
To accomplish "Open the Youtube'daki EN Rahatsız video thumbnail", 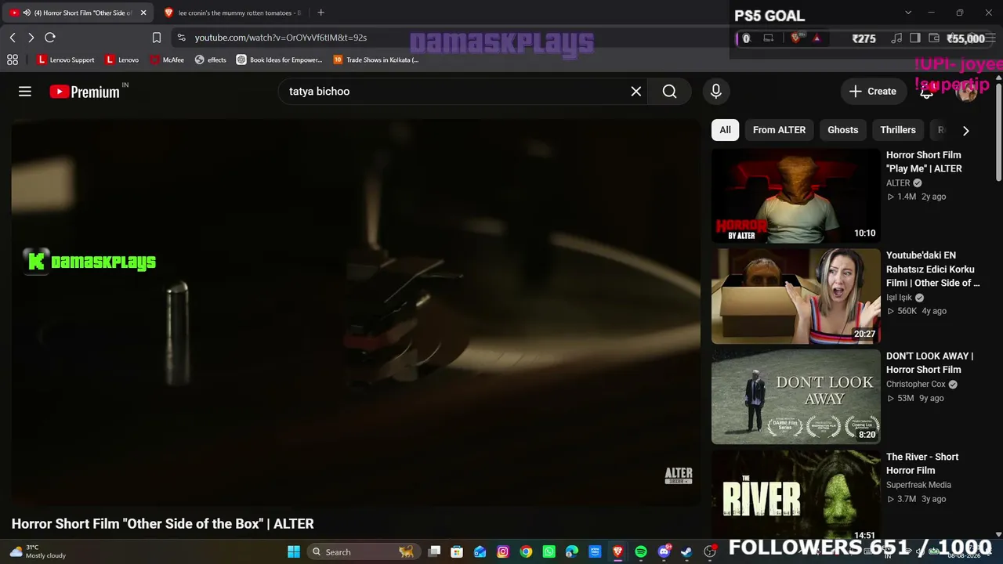I will (x=796, y=296).
